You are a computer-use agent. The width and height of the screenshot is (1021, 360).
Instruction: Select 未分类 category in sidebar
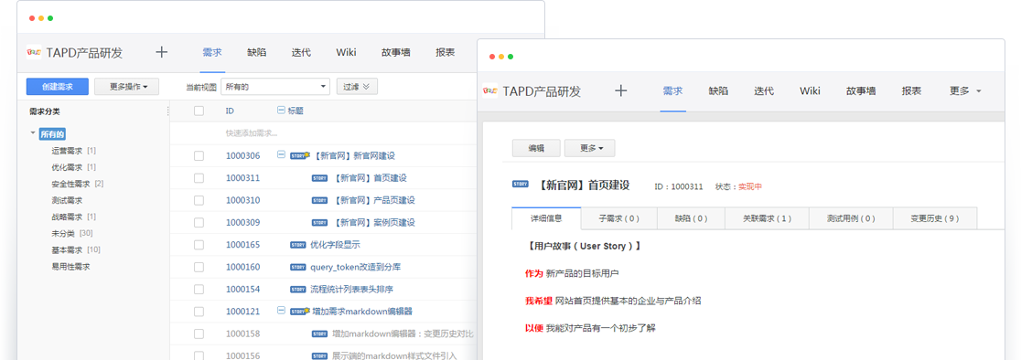click(x=62, y=233)
